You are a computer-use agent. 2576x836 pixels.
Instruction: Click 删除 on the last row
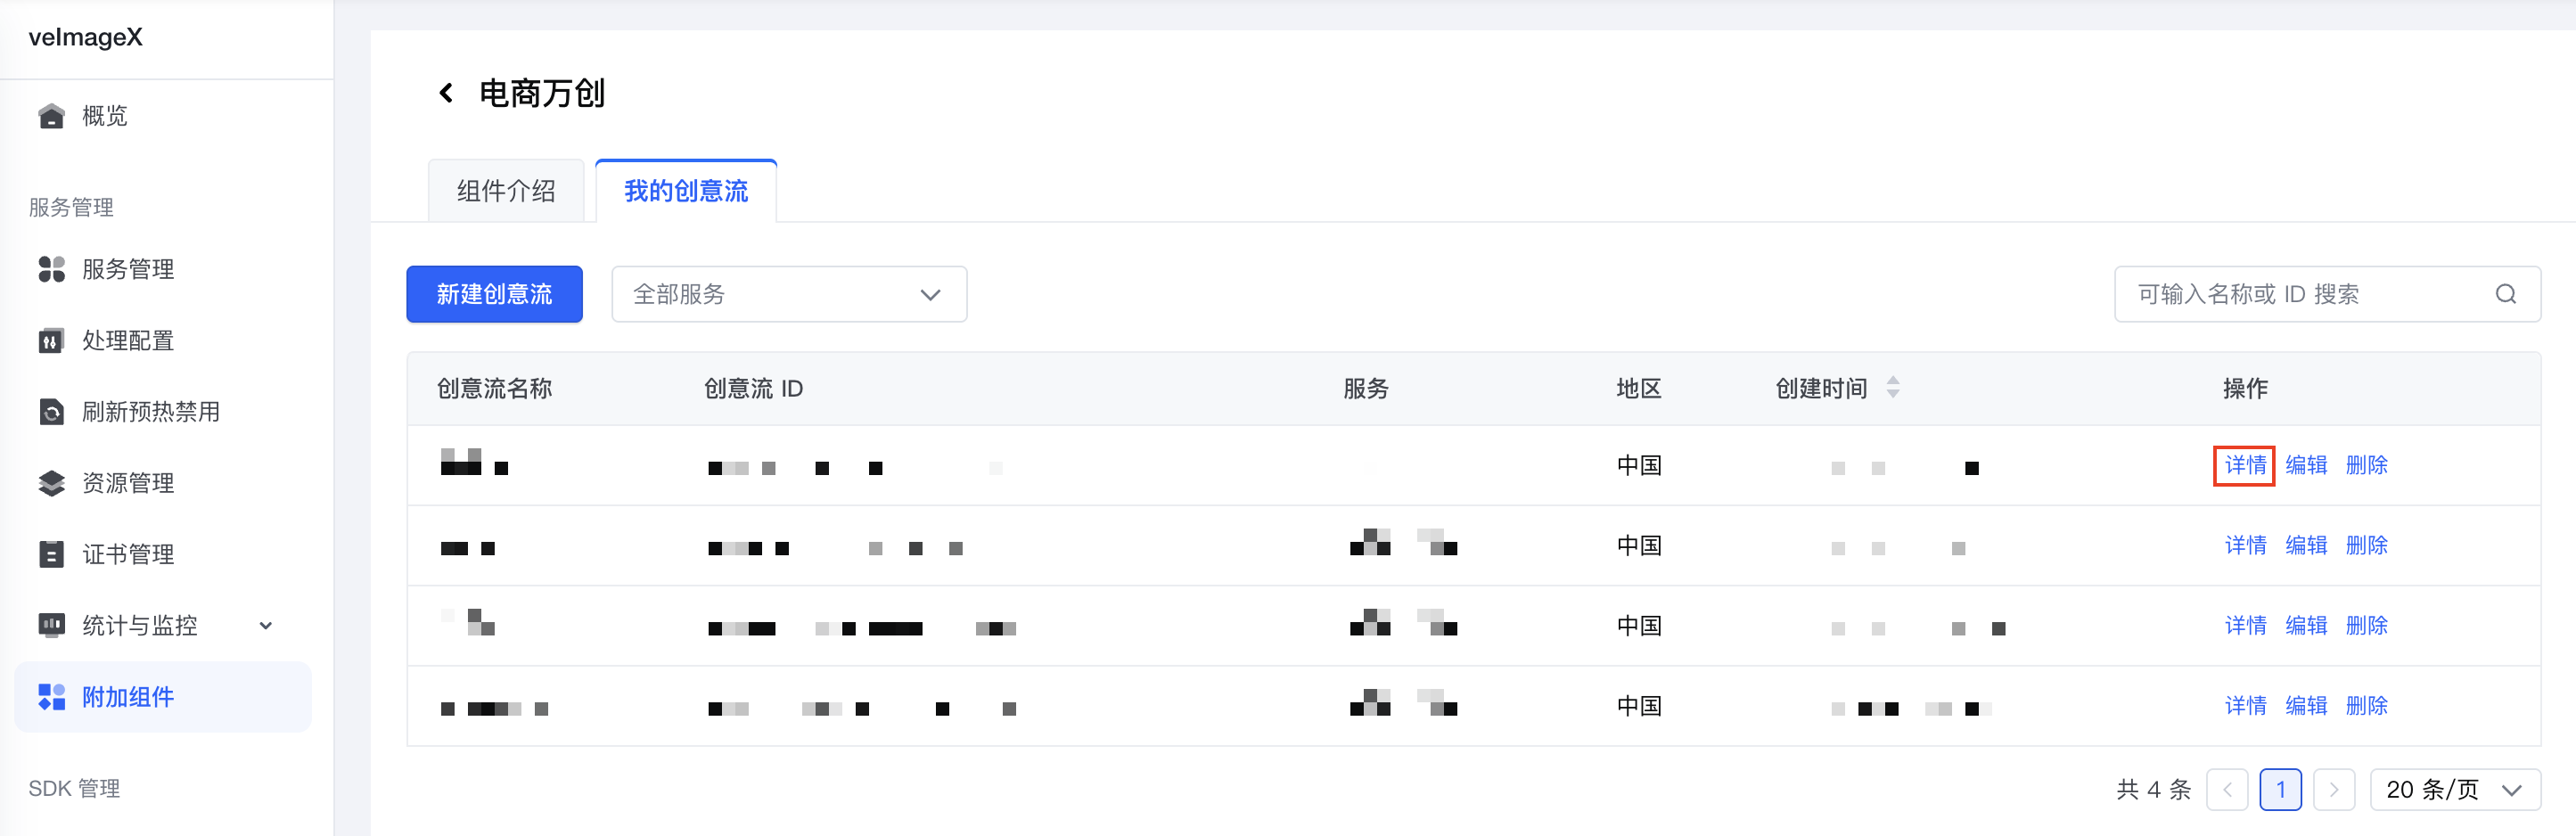click(x=2366, y=706)
